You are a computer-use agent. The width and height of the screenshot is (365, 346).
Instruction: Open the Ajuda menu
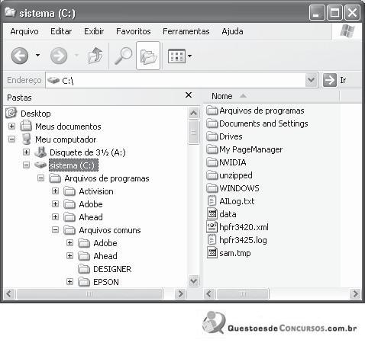click(232, 31)
